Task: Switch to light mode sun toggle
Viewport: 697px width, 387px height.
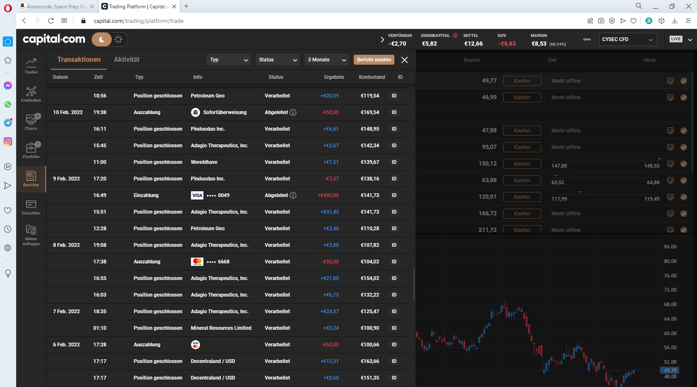Action: (x=119, y=39)
